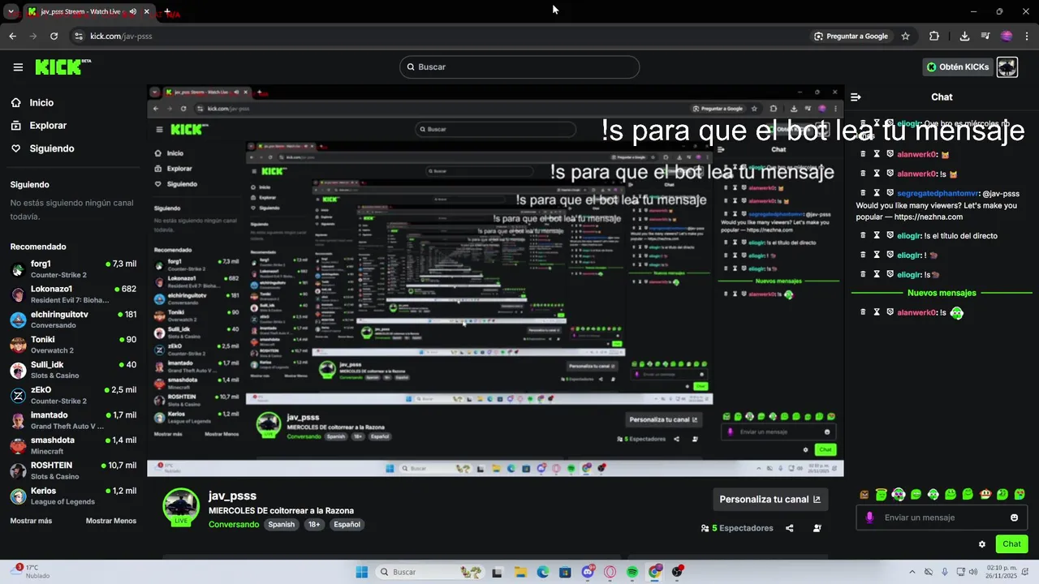Click Personaliza tu canal
This screenshot has width=1039, height=584.
click(770, 500)
